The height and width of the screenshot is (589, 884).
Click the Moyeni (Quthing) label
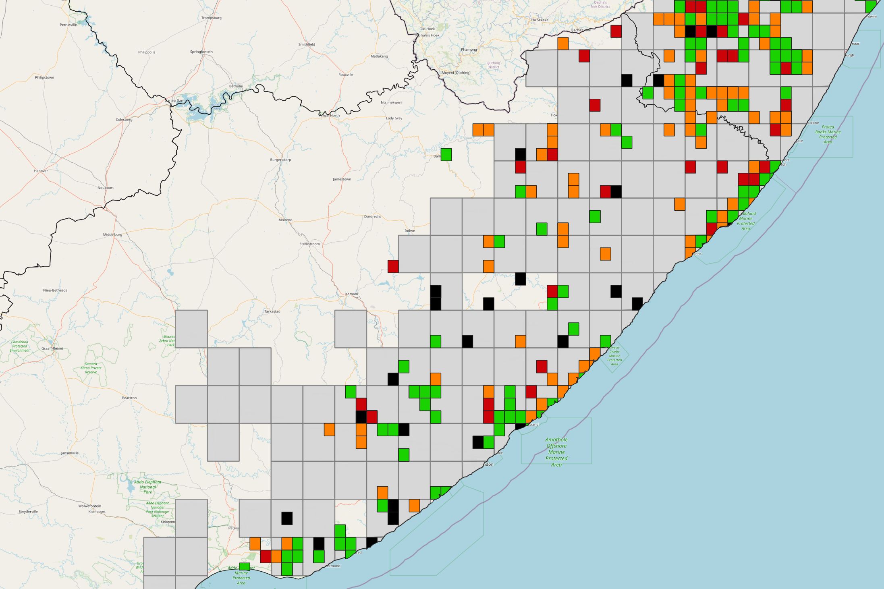click(456, 73)
